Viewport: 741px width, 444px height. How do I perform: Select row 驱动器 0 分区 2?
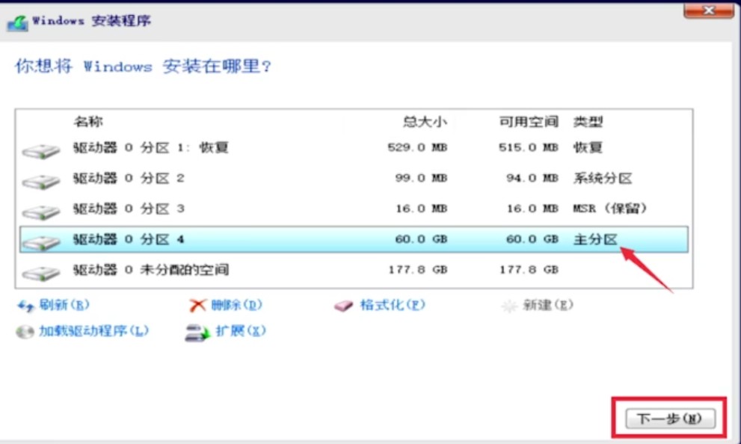(354, 179)
